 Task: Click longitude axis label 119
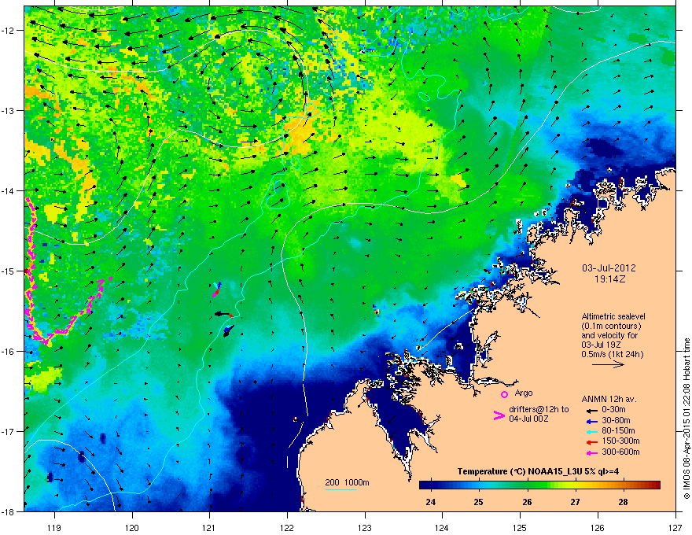click(54, 527)
